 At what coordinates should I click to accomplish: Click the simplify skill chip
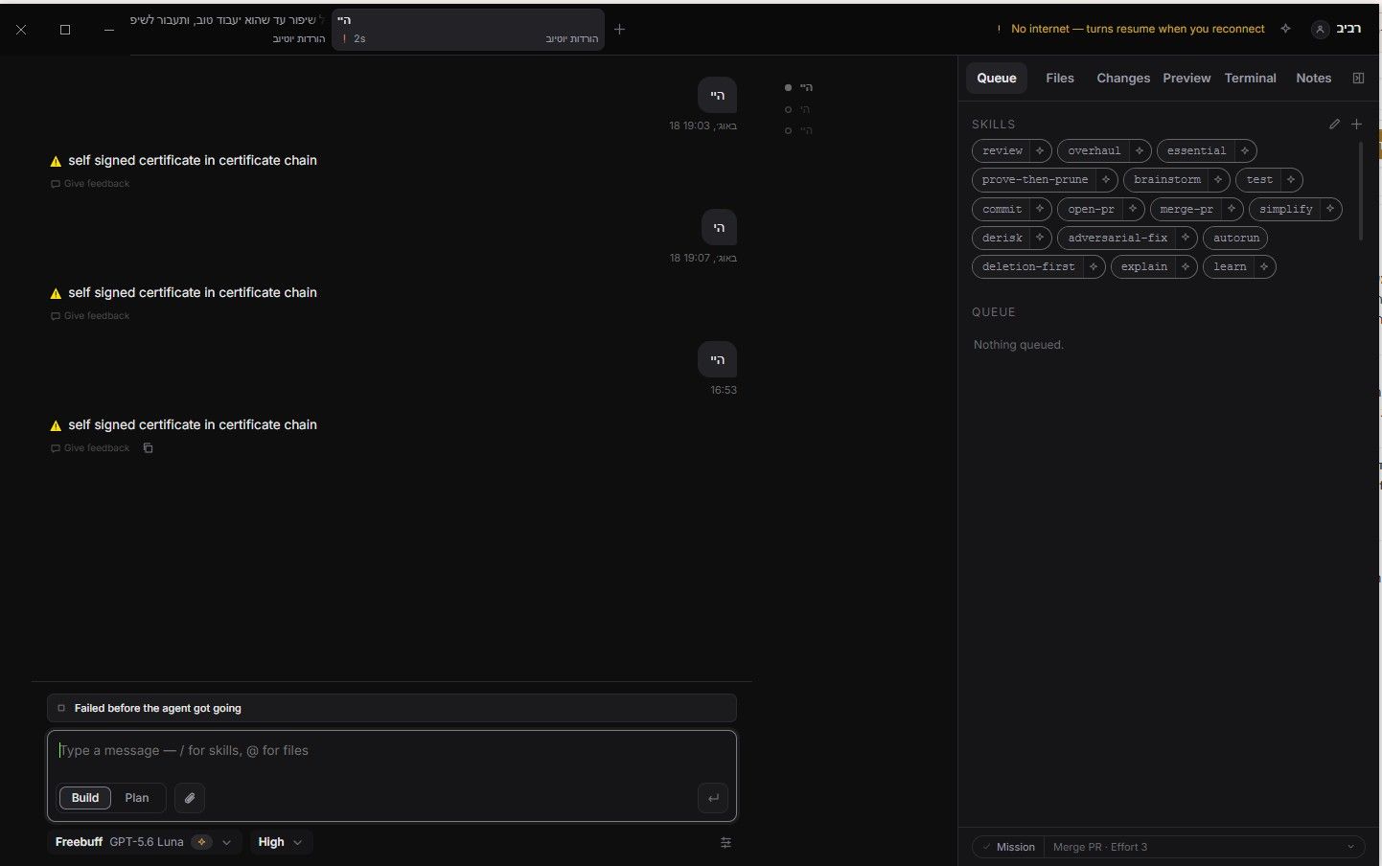(1285, 209)
